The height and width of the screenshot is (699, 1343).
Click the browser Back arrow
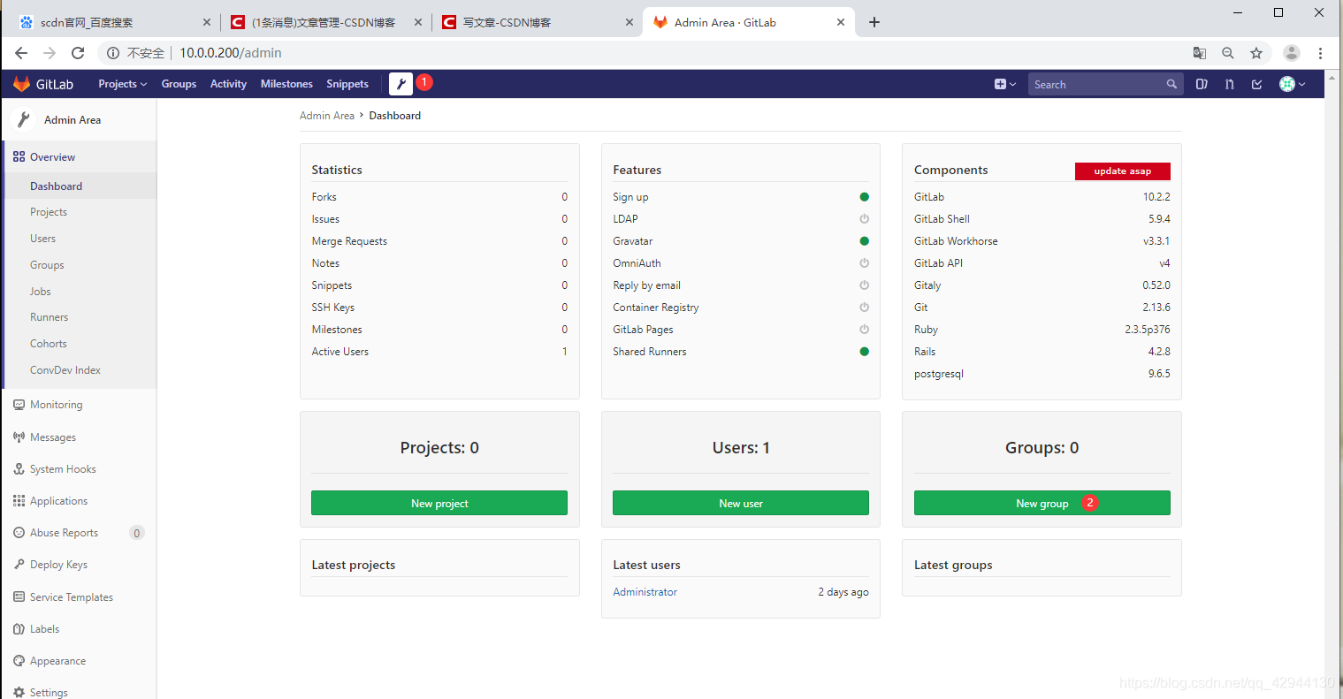[x=21, y=53]
